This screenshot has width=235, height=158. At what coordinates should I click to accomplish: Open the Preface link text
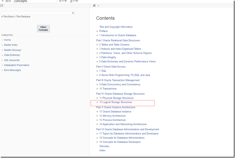click(103, 31)
